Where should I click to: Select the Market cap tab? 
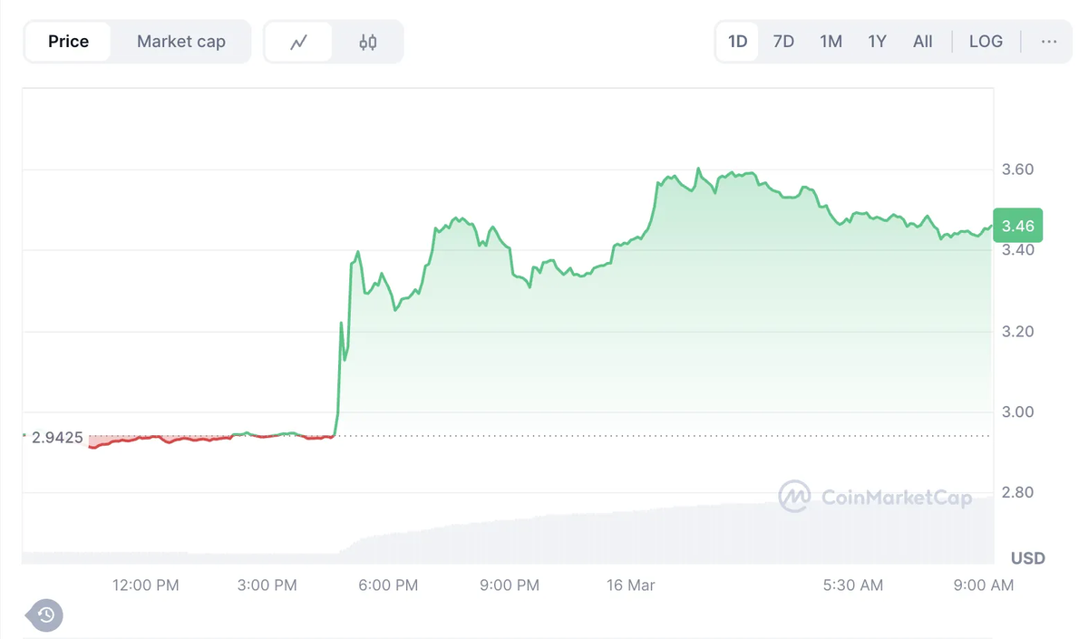181,42
